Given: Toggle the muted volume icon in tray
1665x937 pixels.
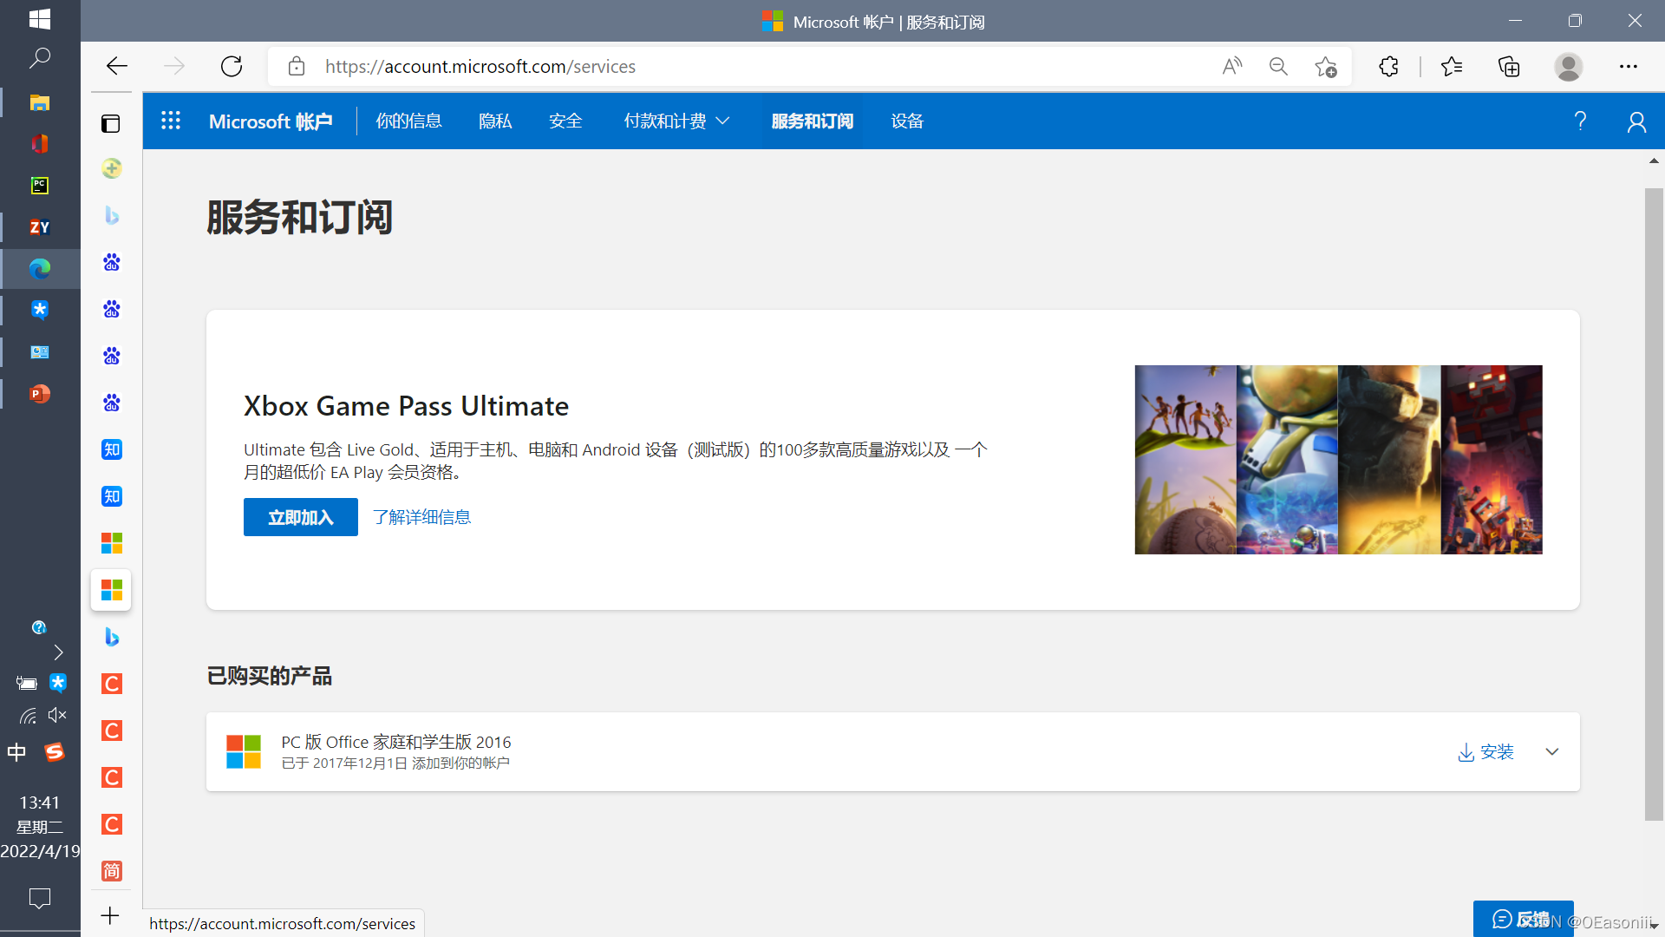Looking at the screenshot, I should tap(57, 715).
